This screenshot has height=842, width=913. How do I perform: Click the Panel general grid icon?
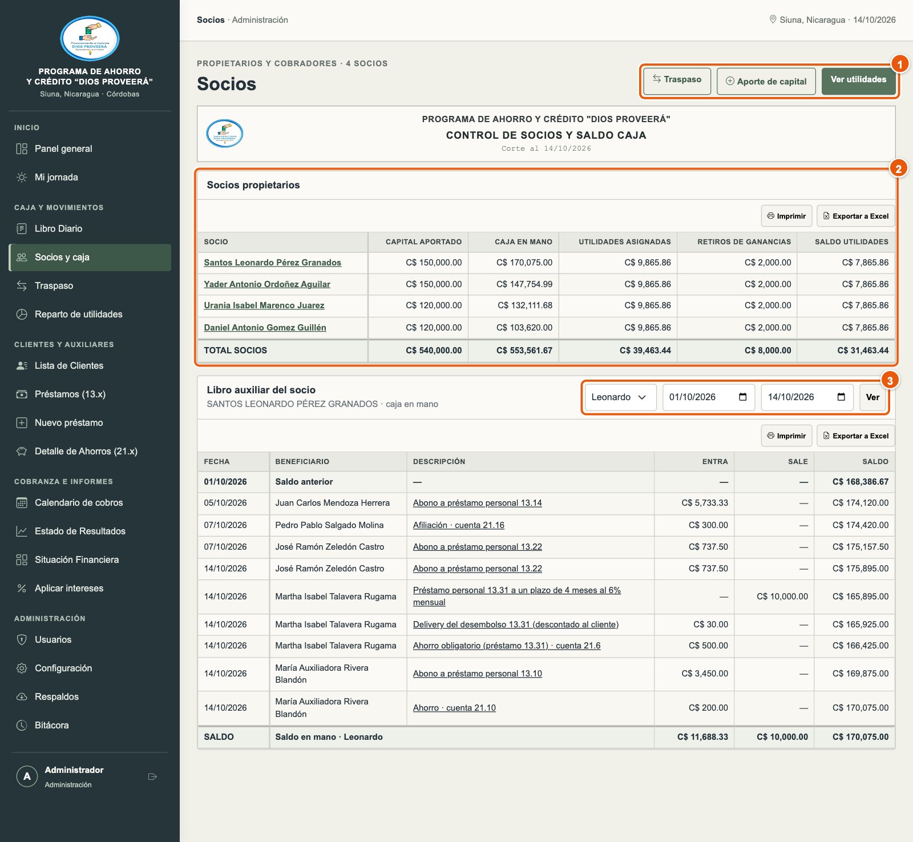tap(22, 149)
